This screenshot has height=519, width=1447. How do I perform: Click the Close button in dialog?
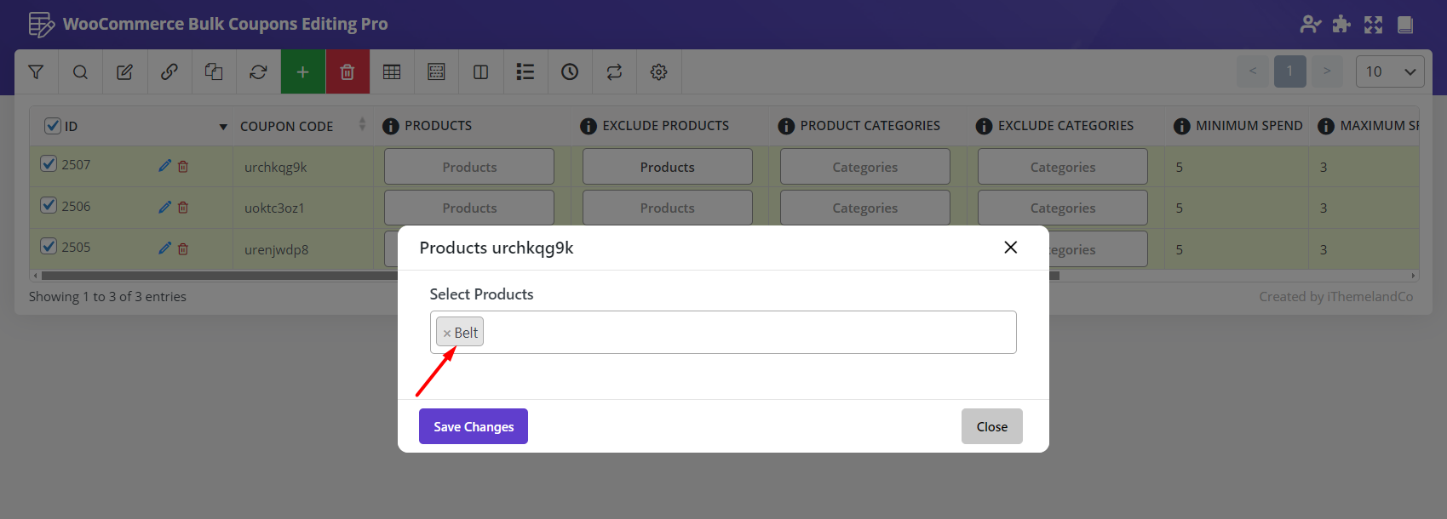[x=991, y=426]
